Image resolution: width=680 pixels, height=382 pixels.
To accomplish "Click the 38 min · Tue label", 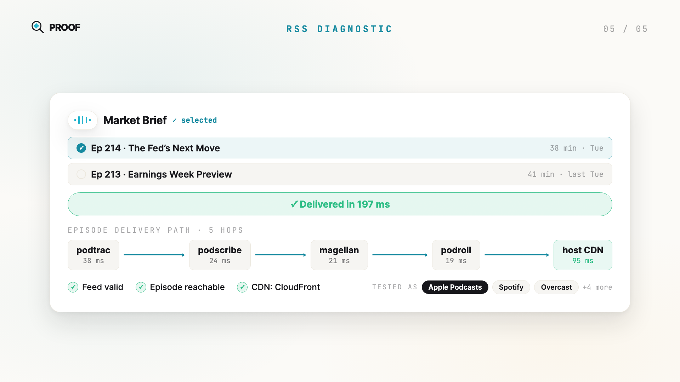I will pos(577,148).
